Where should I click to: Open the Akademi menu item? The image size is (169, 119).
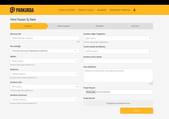coord(102,10)
